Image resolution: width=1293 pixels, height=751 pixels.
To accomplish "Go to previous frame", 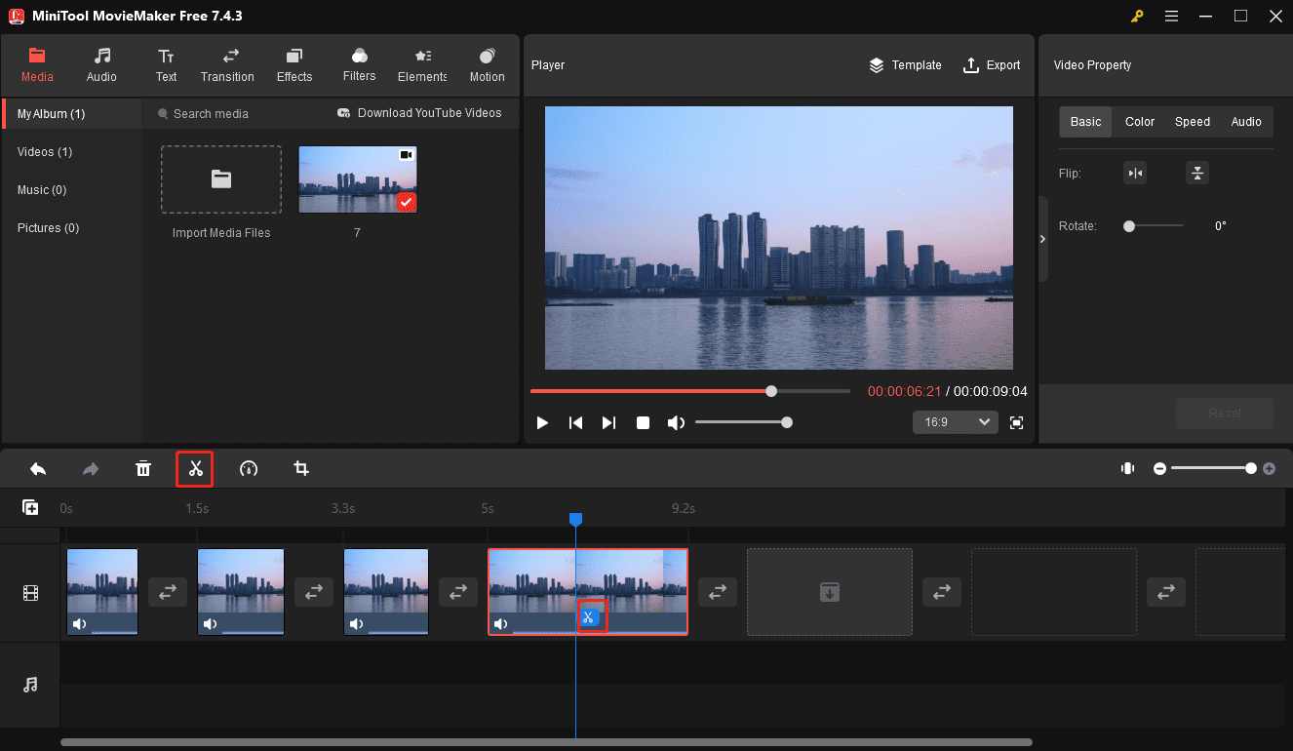I will [576, 422].
